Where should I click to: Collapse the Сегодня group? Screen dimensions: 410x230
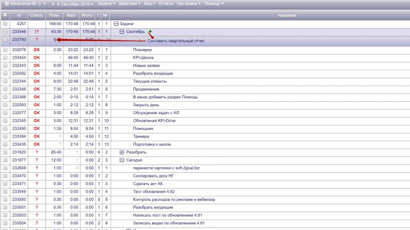[x=121, y=160]
